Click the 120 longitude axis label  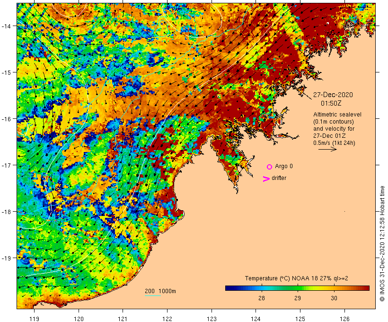pyautogui.click(x=79, y=319)
